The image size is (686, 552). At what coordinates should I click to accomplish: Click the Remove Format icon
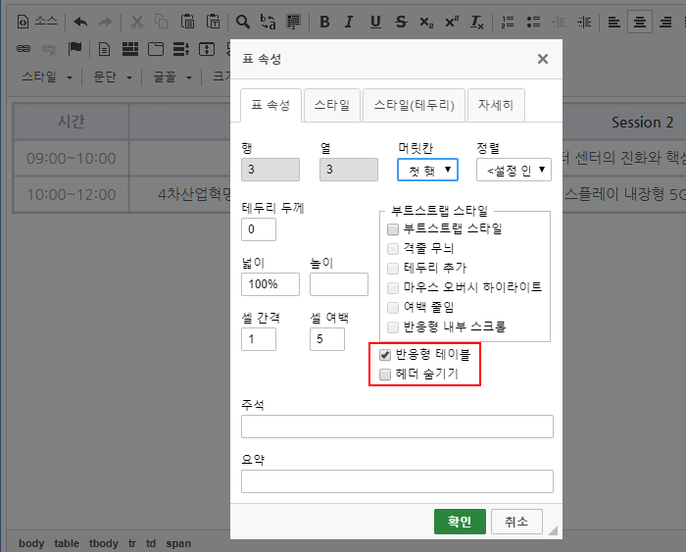[477, 22]
